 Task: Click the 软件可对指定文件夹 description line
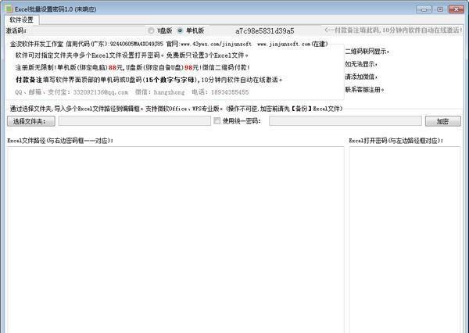click(x=132, y=55)
